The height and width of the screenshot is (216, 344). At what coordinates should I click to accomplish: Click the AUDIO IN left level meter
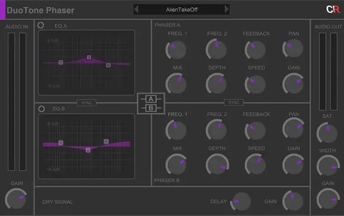[x=12, y=102]
